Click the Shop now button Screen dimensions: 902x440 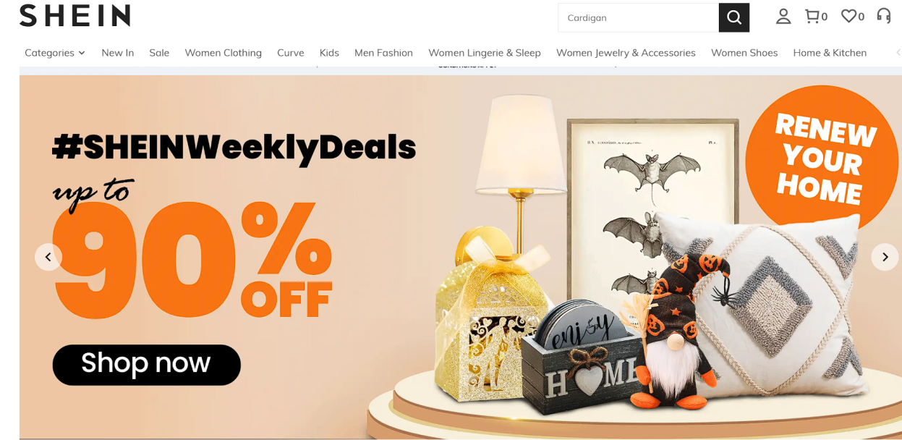click(146, 365)
